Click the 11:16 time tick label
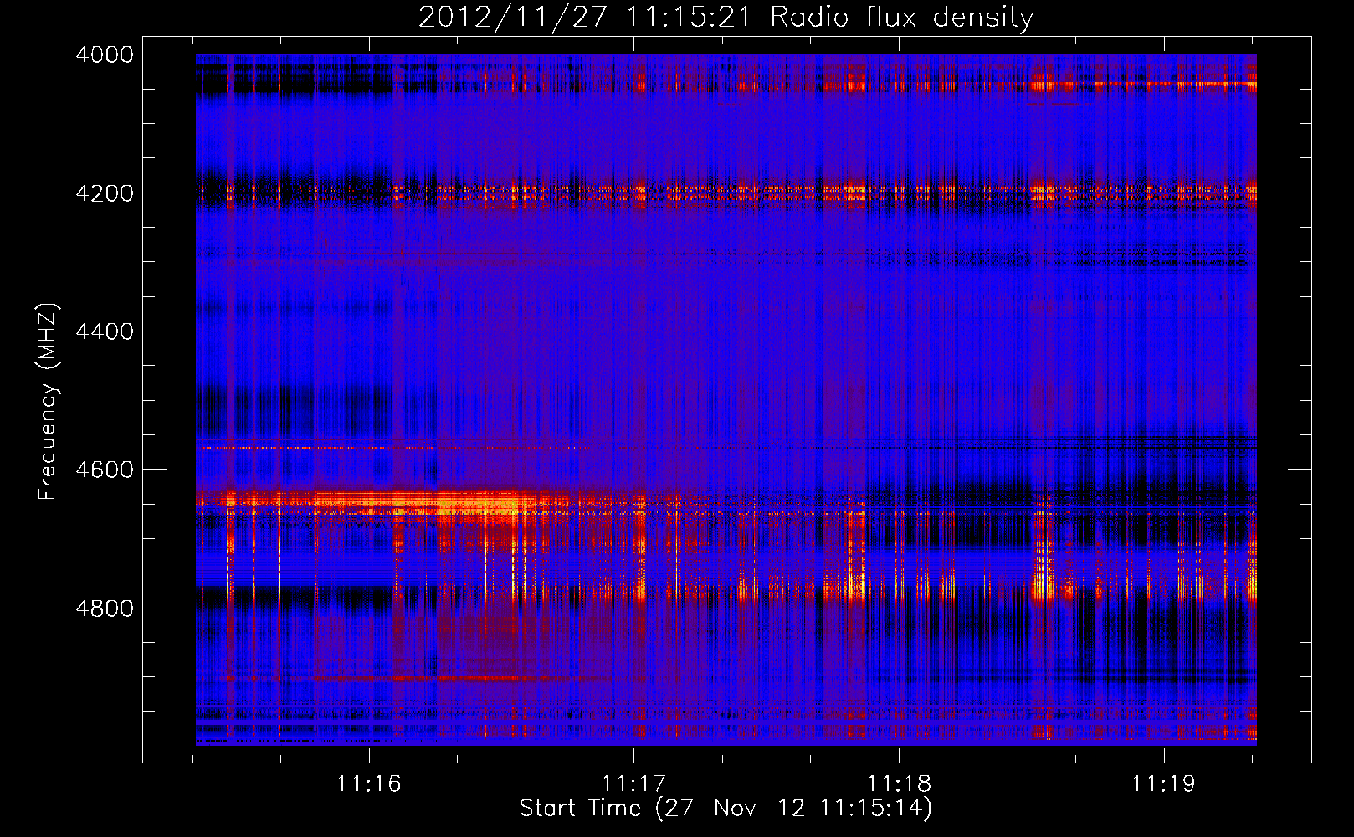Viewport: 1354px width, 837px height. coord(369,783)
